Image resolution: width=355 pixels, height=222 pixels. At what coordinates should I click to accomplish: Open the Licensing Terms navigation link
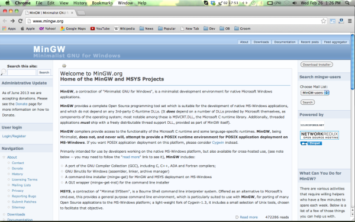24,179
